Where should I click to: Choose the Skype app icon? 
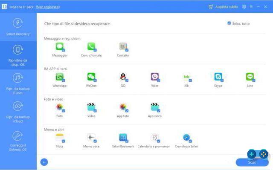pos(218,77)
